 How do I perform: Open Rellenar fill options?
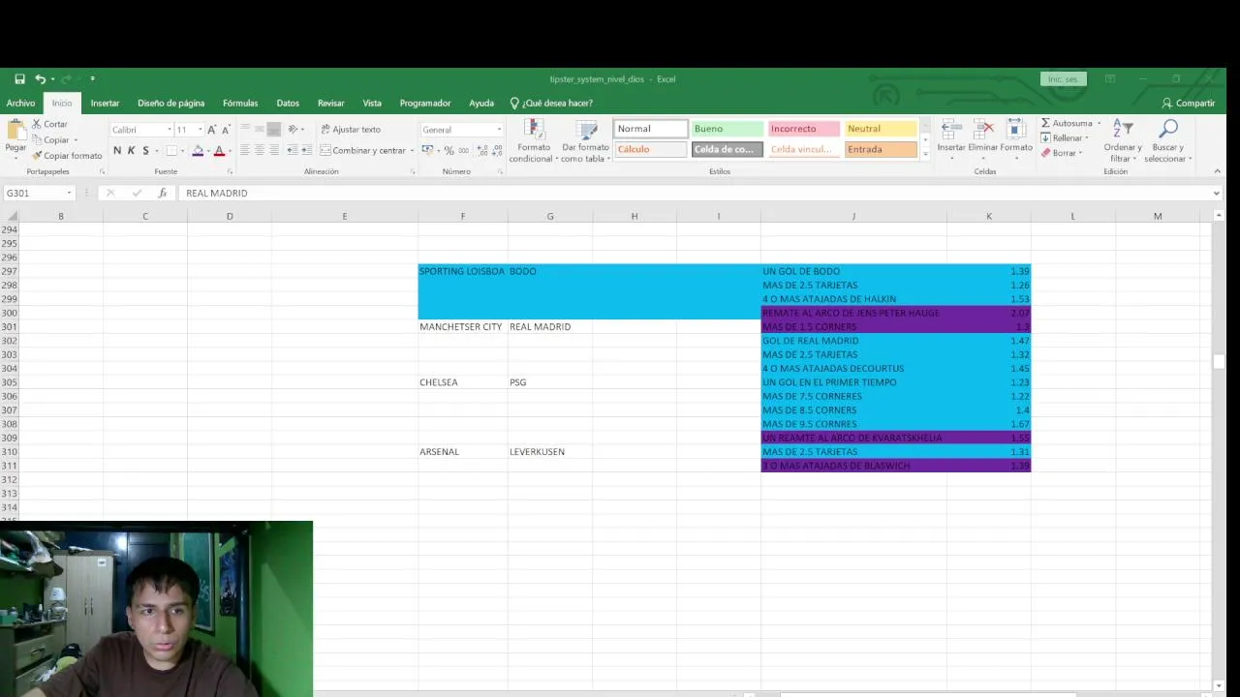1064,138
